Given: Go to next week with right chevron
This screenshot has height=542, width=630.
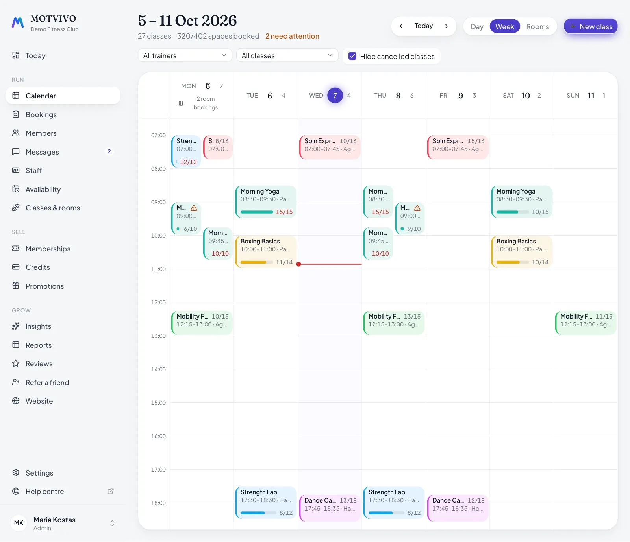Looking at the screenshot, I should pyautogui.click(x=446, y=26).
